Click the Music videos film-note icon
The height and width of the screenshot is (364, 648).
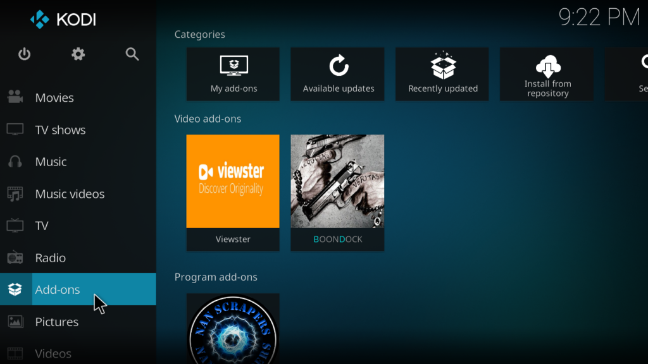click(x=15, y=193)
